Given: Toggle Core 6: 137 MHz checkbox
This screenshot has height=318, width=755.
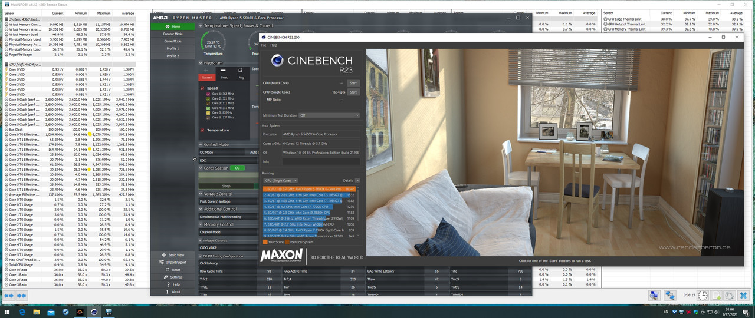Looking at the screenshot, I should point(208,118).
